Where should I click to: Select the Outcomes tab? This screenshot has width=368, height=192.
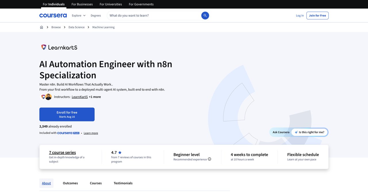(x=70, y=183)
